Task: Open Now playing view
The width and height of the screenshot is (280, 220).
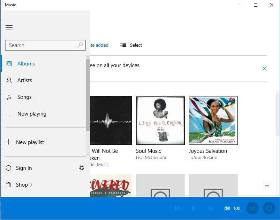Action: [31, 113]
